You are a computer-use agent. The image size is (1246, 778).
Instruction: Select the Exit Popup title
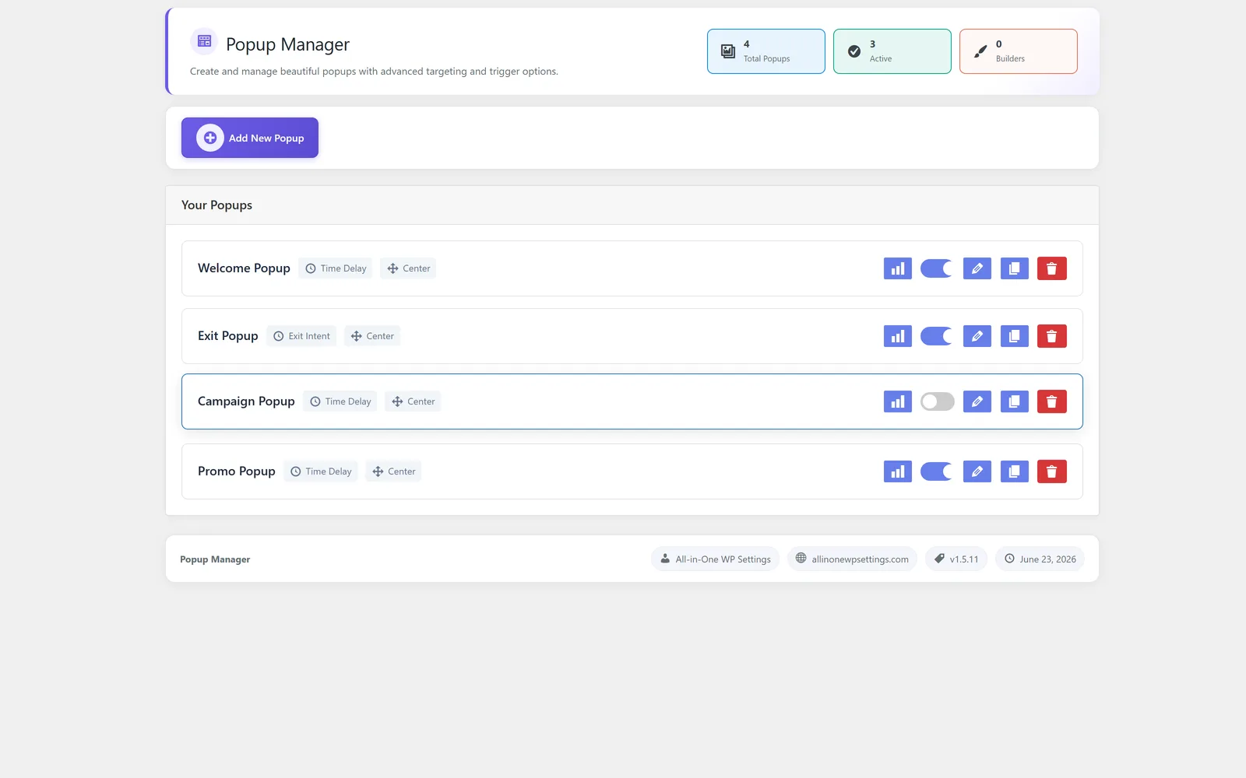click(x=227, y=336)
